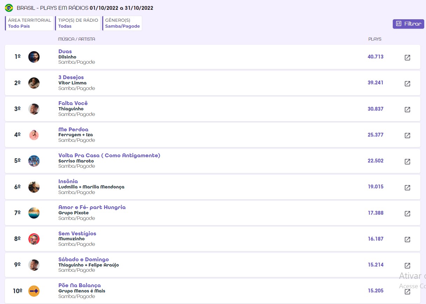Open Tipo(s) de Rádio filter set to Todas
The width and height of the screenshot is (426, 304).
tap(78, 23)
